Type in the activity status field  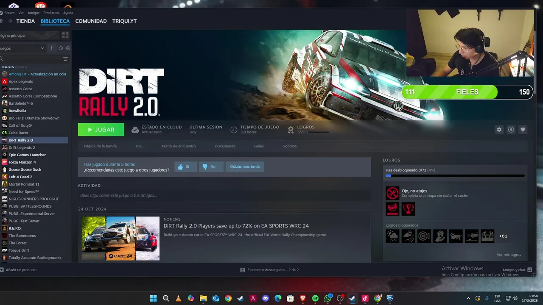224,195
